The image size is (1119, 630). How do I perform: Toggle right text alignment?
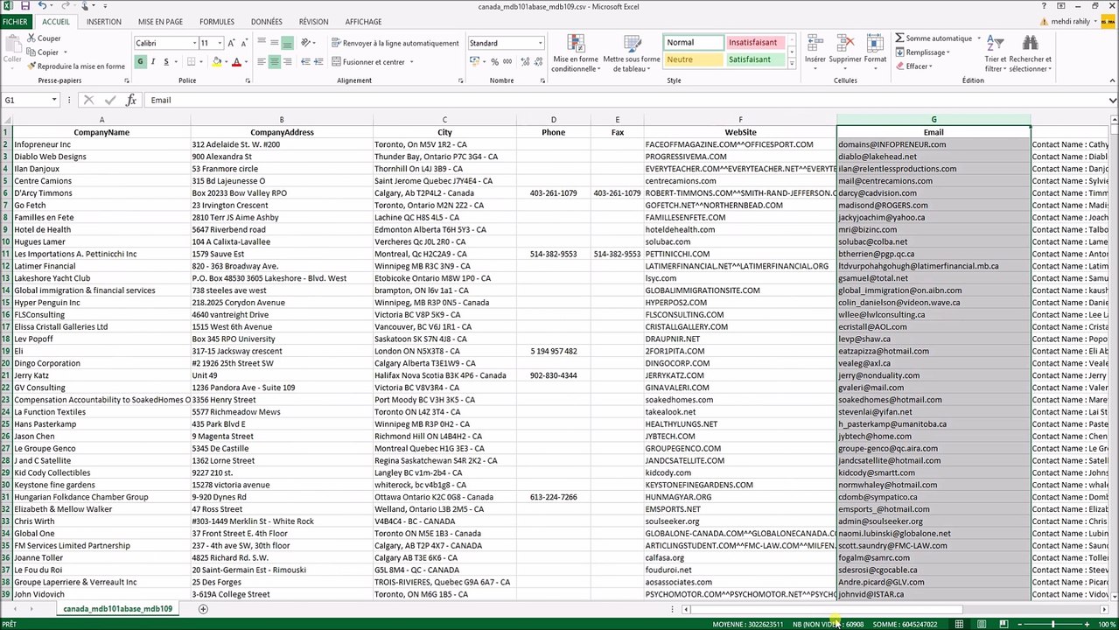tap(288, 62)
